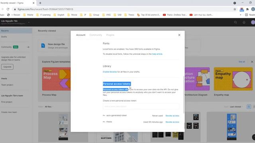Close the account settings dialog
The height and width of the screenshot is (143, 255).
pyautogui.click(x=179, y=35)
